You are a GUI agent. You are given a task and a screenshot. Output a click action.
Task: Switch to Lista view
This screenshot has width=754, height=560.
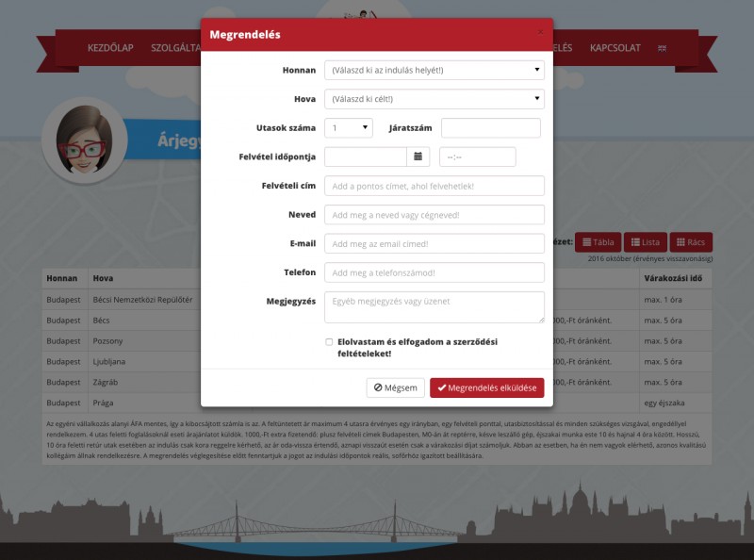click(646, 242)
